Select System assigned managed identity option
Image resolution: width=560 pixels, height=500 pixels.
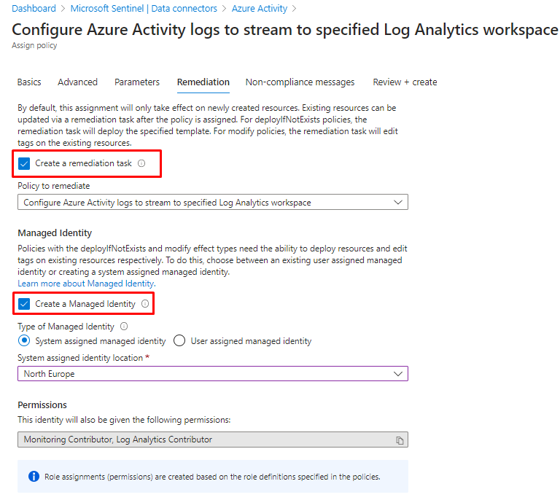click(x=25, y=341)
